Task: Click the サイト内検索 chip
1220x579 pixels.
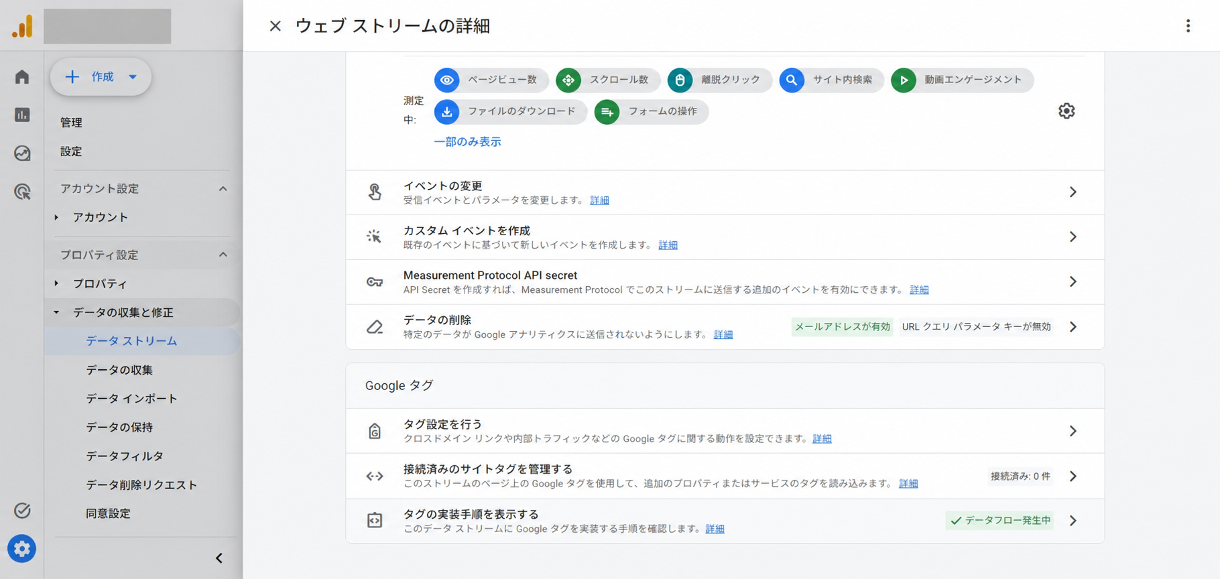Action: pos(831,80)
